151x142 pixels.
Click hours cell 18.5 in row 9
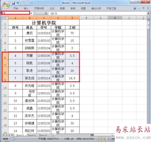coord(72,78)
